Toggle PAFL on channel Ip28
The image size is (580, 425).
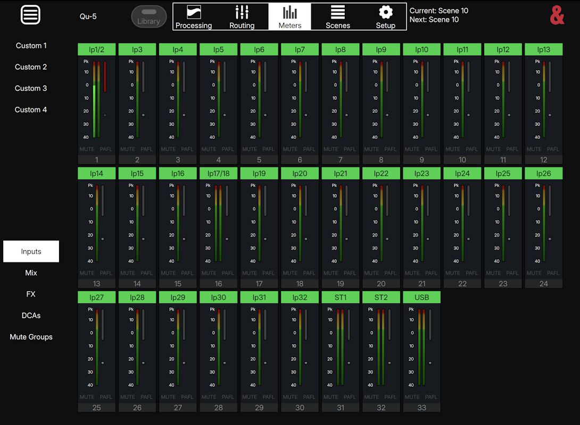(146, 397)
